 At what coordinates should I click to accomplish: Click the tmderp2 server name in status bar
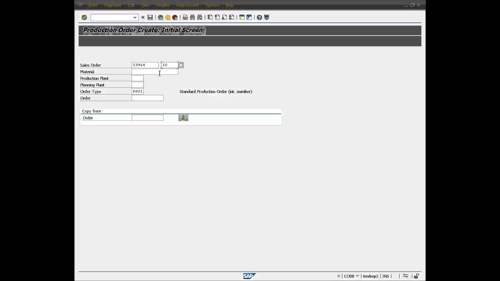(x=370, y=276)
